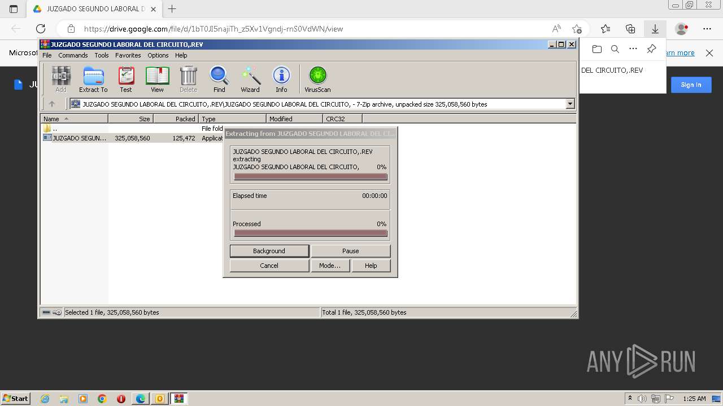Launch the Wizard wand icon

pos(250,79)
